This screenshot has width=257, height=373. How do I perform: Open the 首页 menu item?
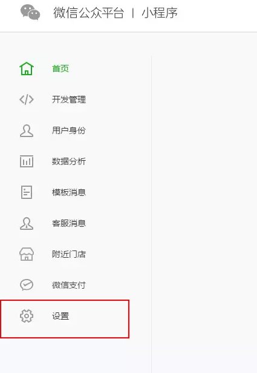click(x=60, y=69)
